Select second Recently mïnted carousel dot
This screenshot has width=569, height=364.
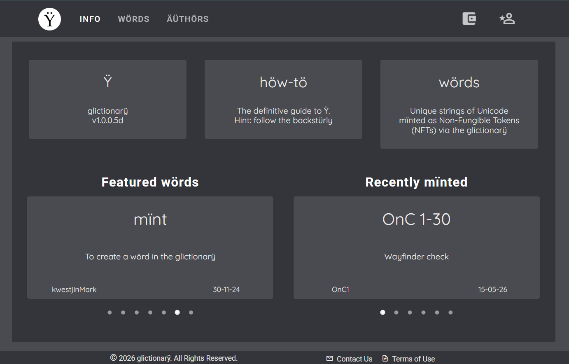(x=396, y=313)
